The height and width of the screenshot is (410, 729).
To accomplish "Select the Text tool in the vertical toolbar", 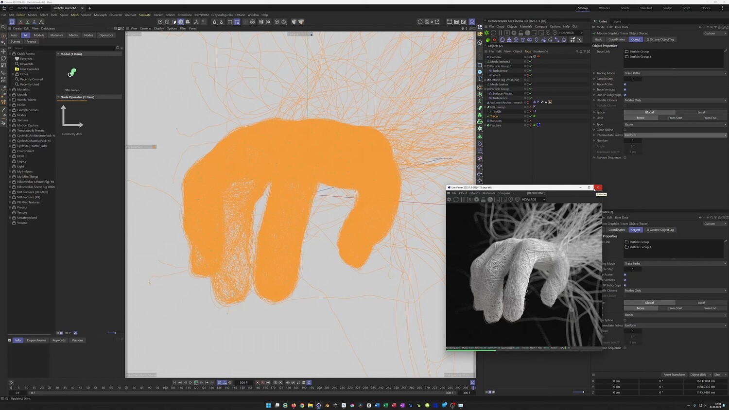I will coord(480,79).
